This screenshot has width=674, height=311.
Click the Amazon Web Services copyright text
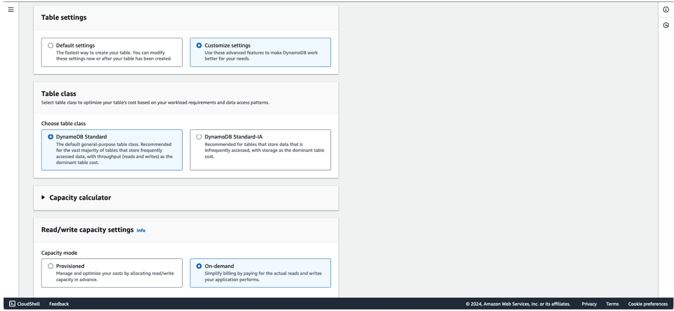pyautogui.click(x=518, y=304)
